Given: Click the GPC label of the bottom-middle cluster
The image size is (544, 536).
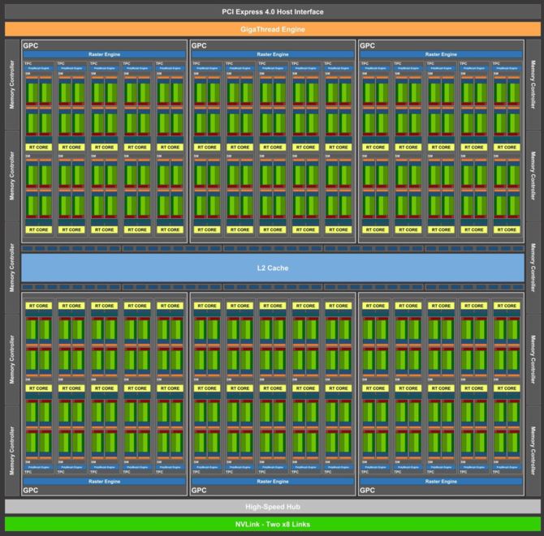Looking at the screenshot, I should click(199, 491).
